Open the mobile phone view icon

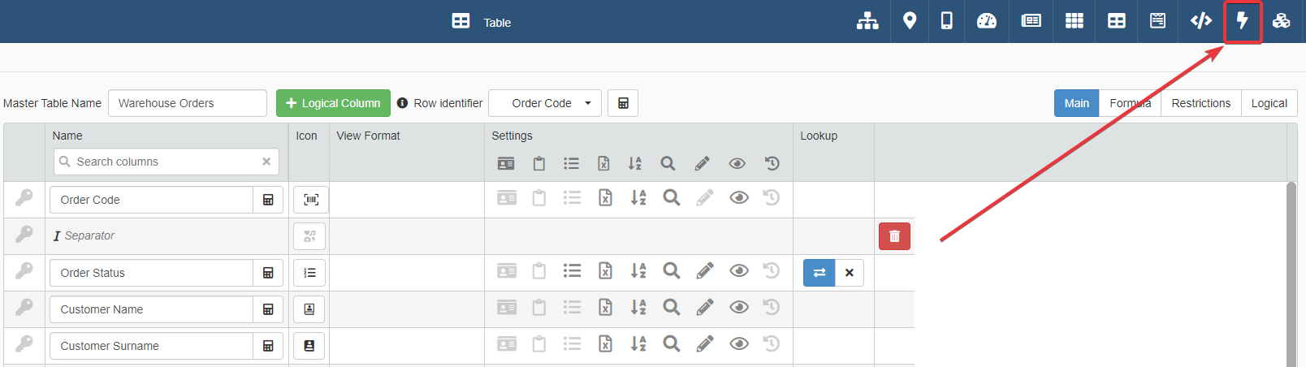coord(947,21)
